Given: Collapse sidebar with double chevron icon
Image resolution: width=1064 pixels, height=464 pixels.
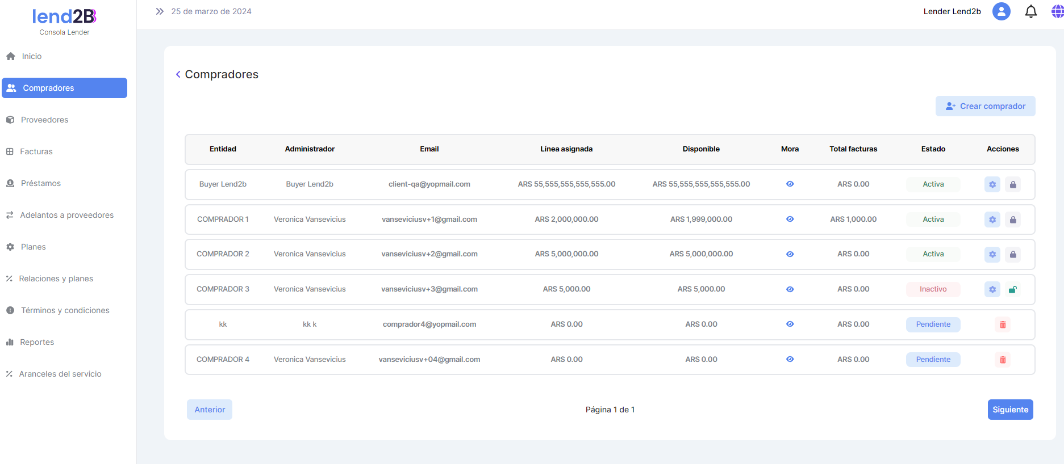Looking at the screenshot, I should tap(160, 11).
